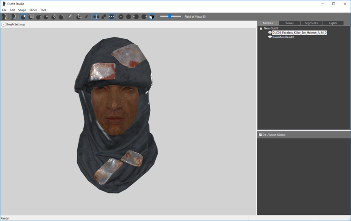The height and width of the screenshot is (221, 351).
Task: Click the Load Project toolbar icon
Action: pyautogui.click(x=14, y=16)
